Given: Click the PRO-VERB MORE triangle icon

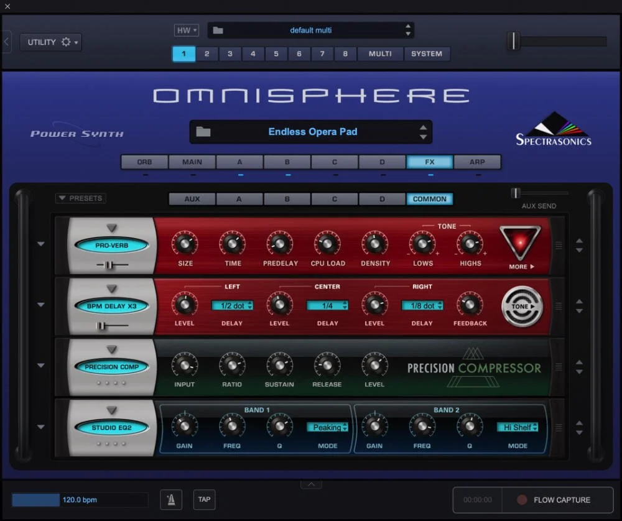Looking at the screenshot, I should [x=520, y=242].
